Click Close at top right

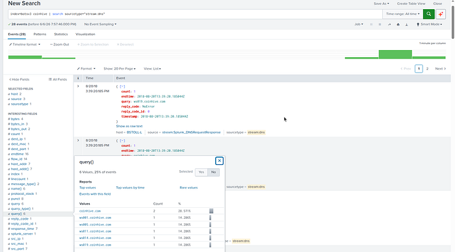[x=437, y=3]
